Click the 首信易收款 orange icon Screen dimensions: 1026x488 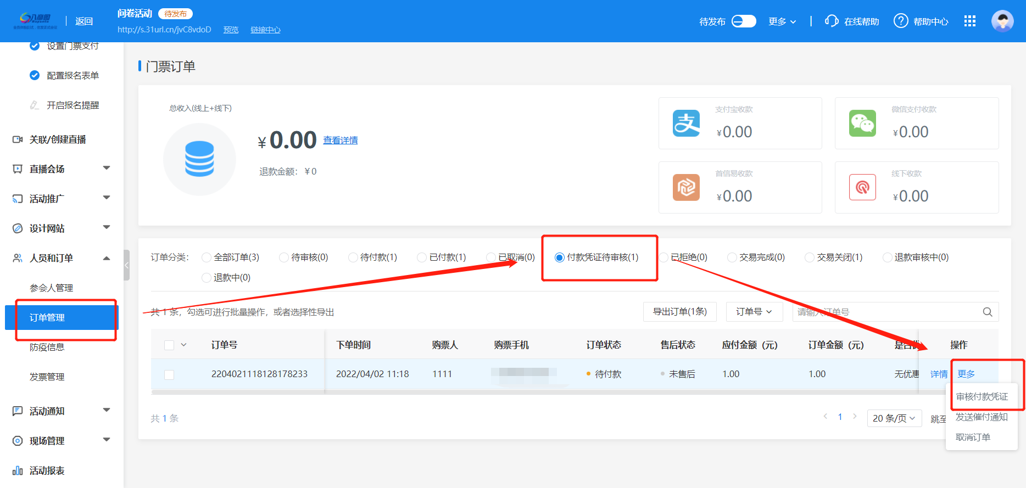686,187
